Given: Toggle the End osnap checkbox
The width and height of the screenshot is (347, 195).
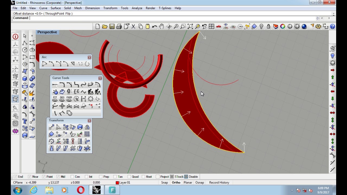Looking at the screenshot, I should [x=15, y=177].
